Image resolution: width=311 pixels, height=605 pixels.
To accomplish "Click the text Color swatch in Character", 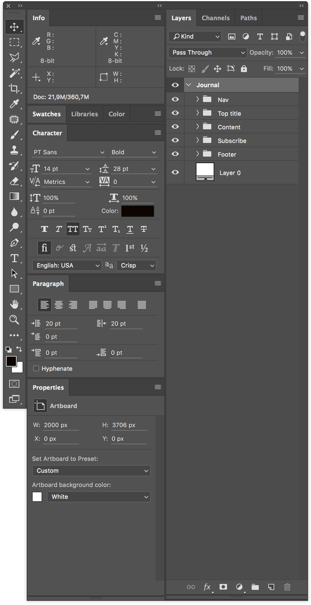I will (x=138, y=211).
